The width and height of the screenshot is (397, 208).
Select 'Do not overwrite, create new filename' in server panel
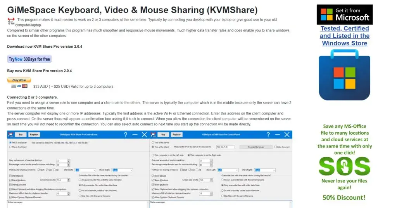coord(98,191)
